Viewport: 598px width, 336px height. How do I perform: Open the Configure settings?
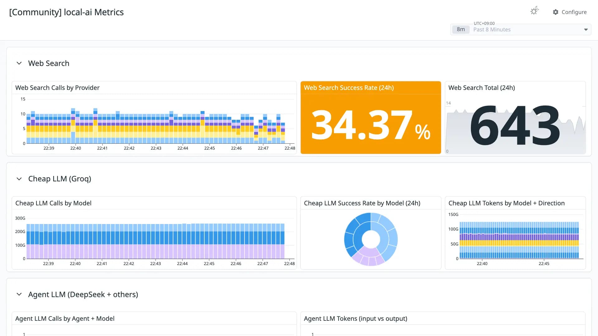[x=570, y=12]
